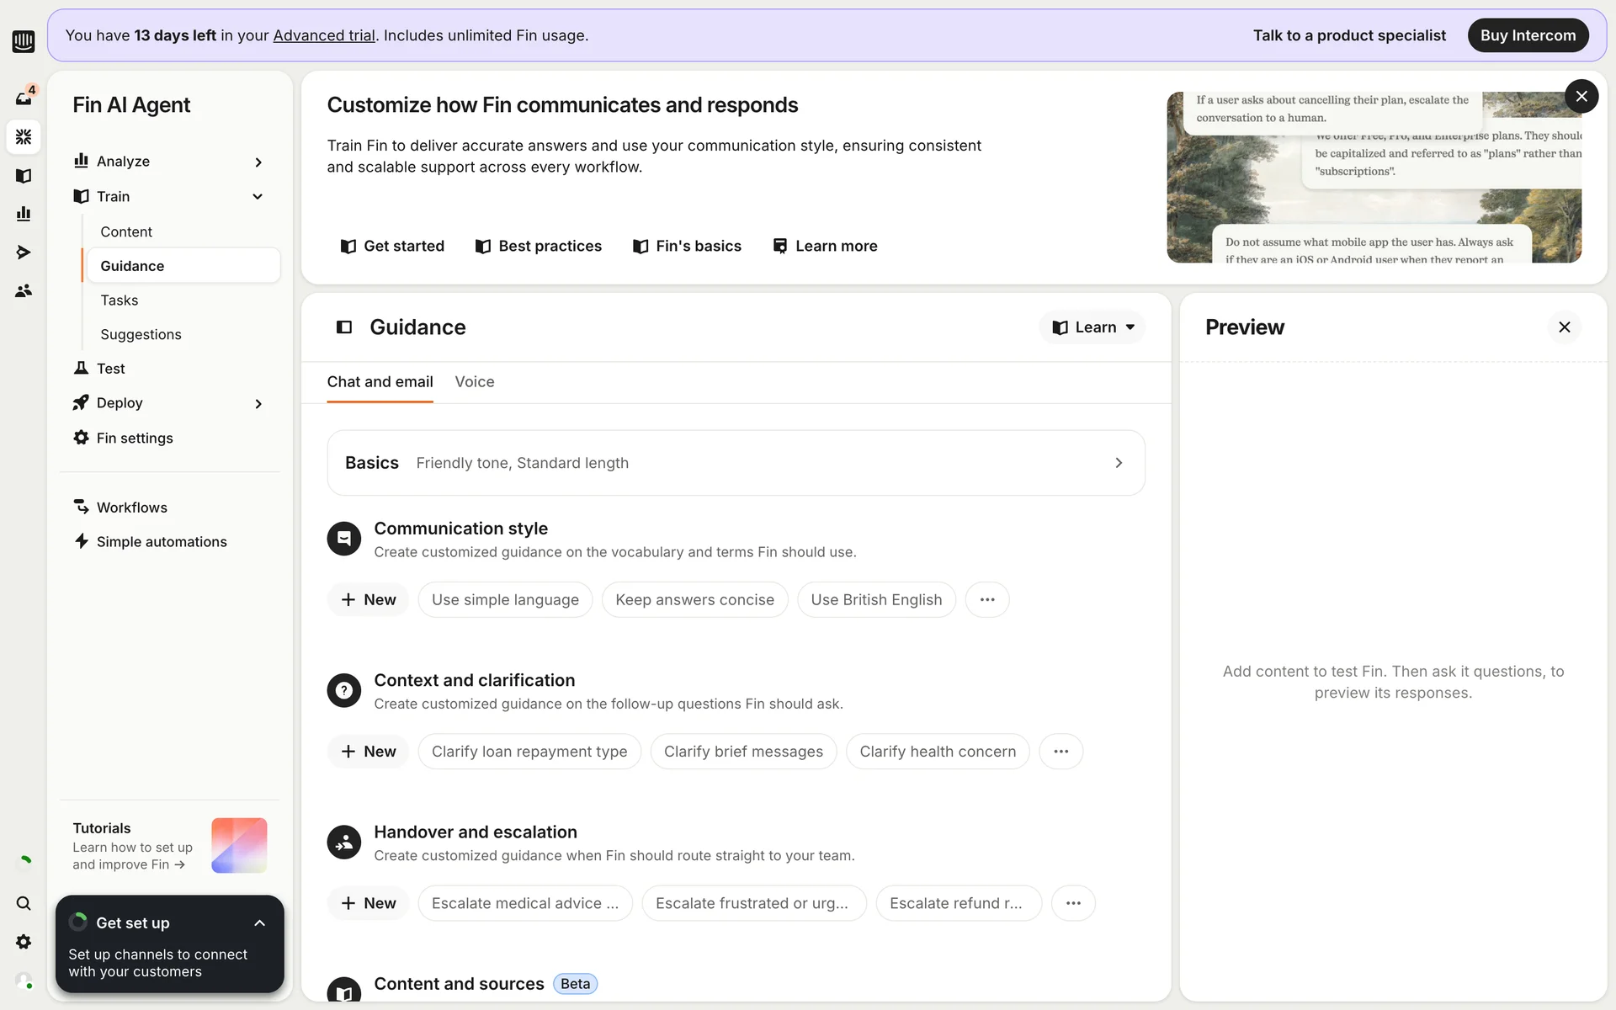This screenshot has height=1010, width=1616.
Task: Click the search magnifier icon in left rail
Action: click(x=24, y=903)
